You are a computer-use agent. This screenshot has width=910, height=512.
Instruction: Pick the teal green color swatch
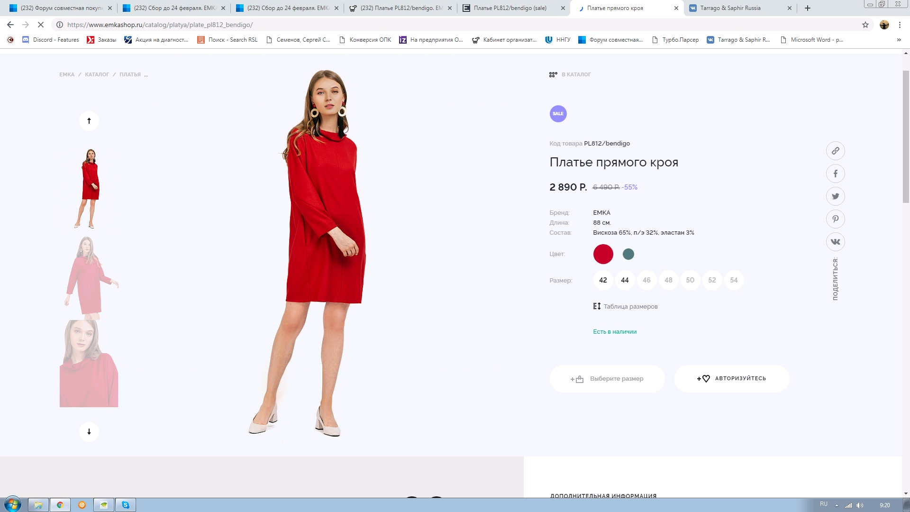tap(628, 254)
